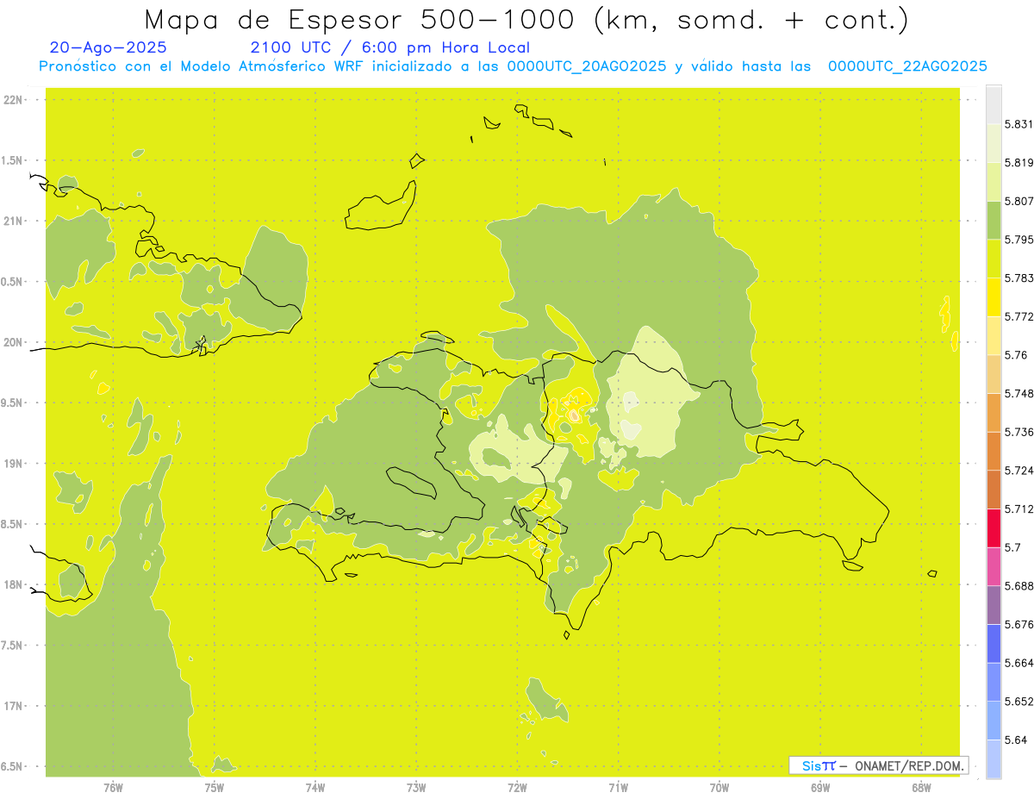Click the legend value 5.712
Viewport: 1034px width, 799px height.
click(1018, 509)
